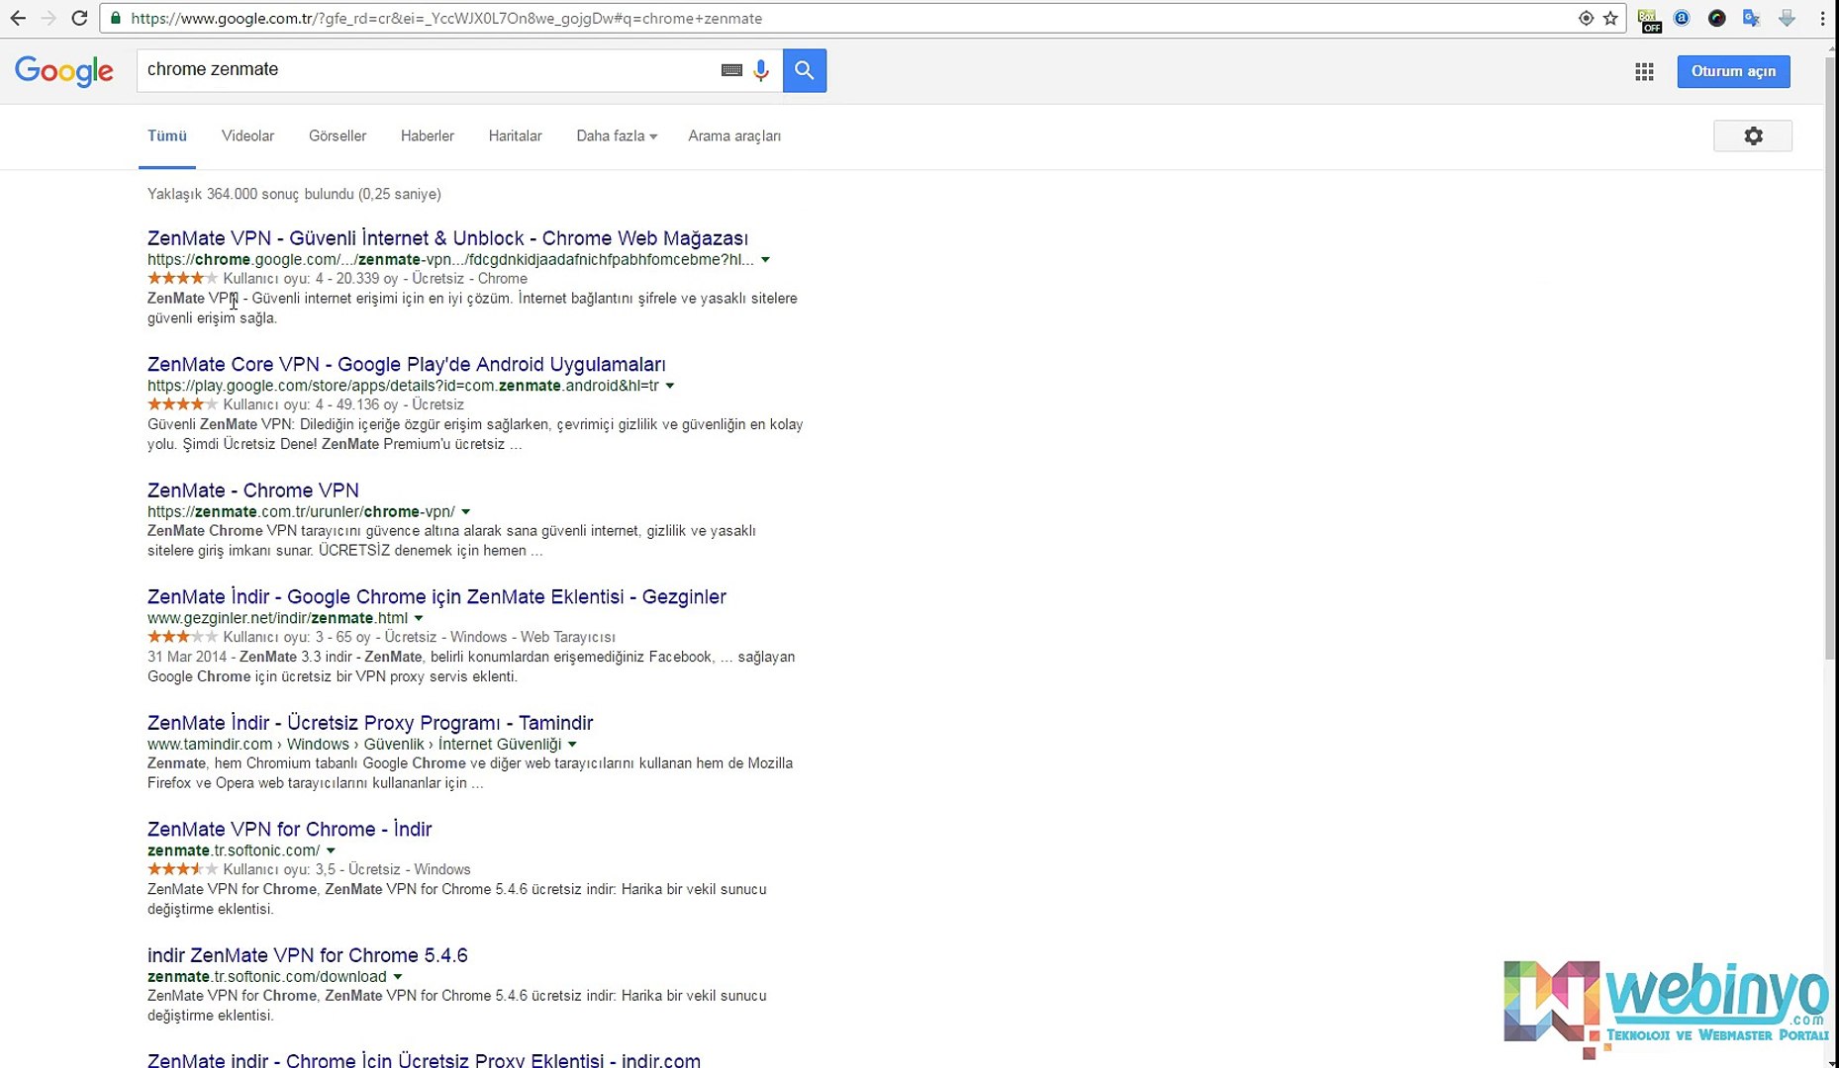Switch to the 'Videolar' tab

(247, 136)
